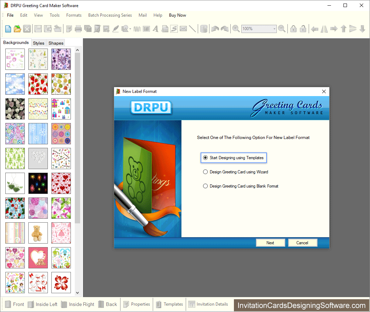Select Start Designing using Templates option

click(234, 158)
